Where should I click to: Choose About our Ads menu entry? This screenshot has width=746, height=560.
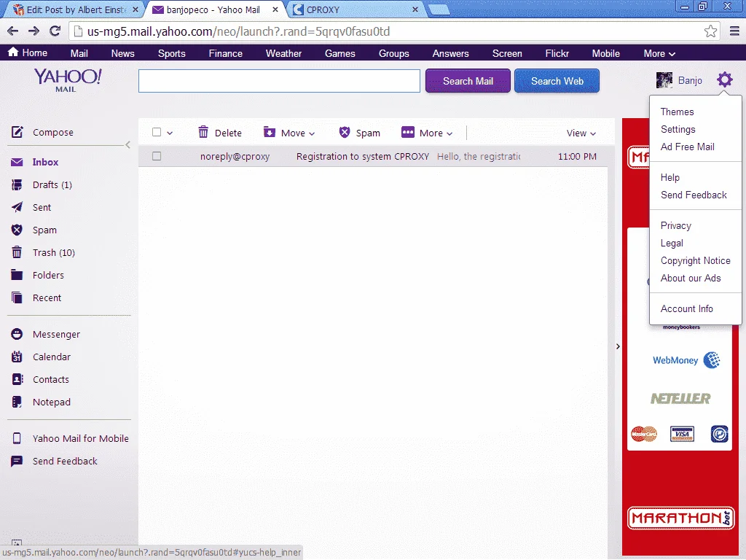tap(691, 279)
